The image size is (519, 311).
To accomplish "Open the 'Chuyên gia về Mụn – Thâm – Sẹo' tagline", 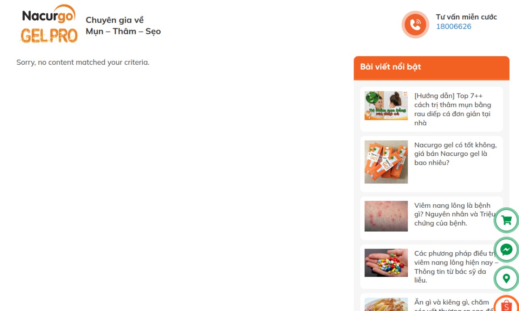I will (123, 26).
